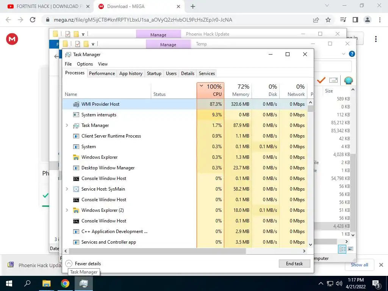Expand the Task Manager process group

(x=67, y=125)
